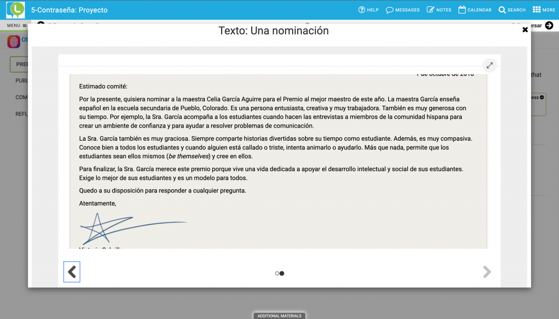Click the italic phrase be themselves
This screenshot has width=559, height=319.
188,157
